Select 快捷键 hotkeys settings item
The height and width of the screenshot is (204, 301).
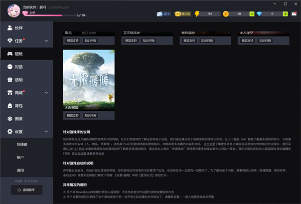coord(22,144)
